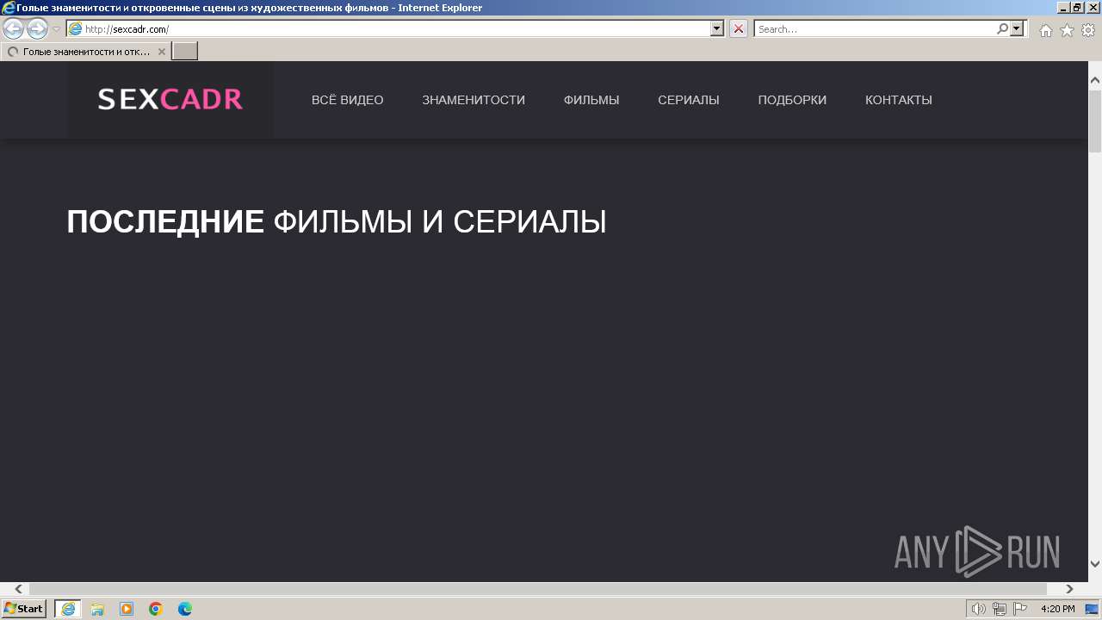Launch the media player taskbar icon
Image resolution: width=1102 pixels, height=620 pixels.
[x=127, y=609]
